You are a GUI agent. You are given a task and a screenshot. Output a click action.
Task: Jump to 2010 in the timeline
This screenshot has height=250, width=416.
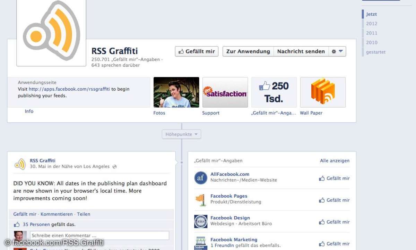pos(372,42)
